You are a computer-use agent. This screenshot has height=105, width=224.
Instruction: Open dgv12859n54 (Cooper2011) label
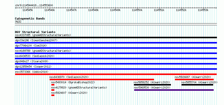click(33, 66)
